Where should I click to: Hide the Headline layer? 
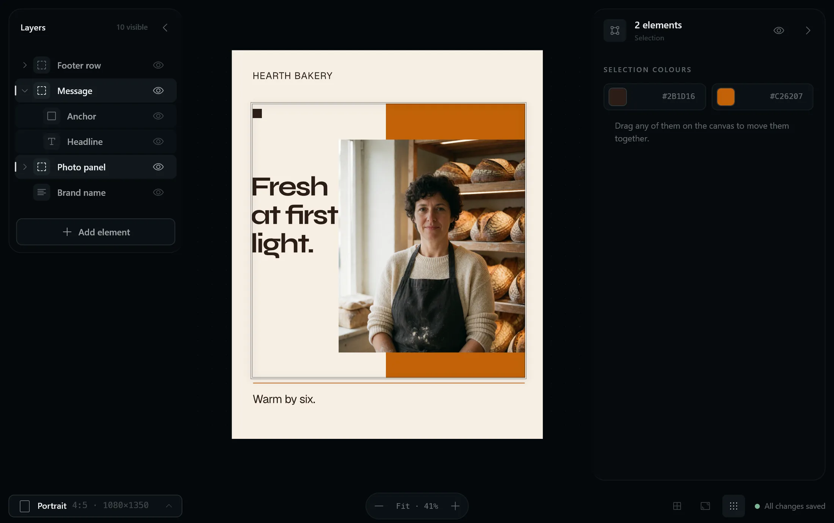coord(158,141)
